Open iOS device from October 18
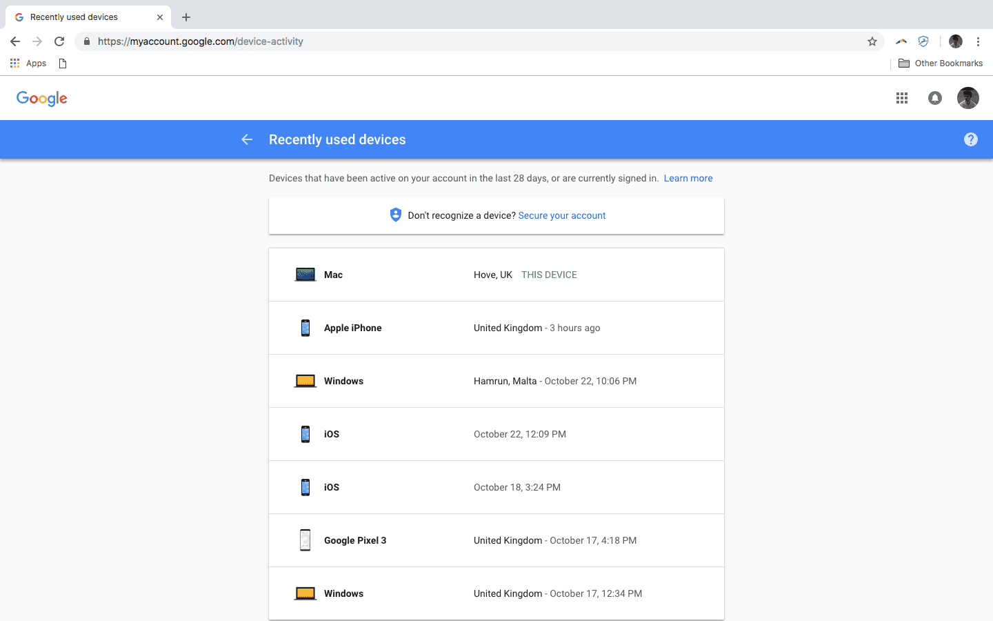 pyautogui.click(x=496, y=487)
